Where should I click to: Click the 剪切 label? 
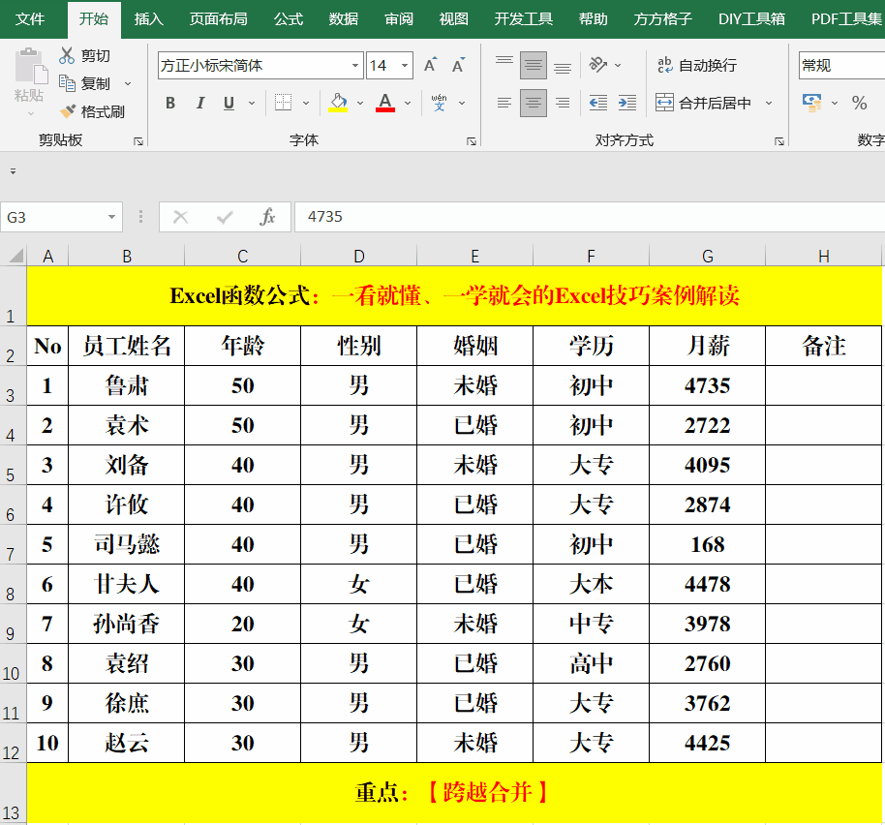pos(96,56)
